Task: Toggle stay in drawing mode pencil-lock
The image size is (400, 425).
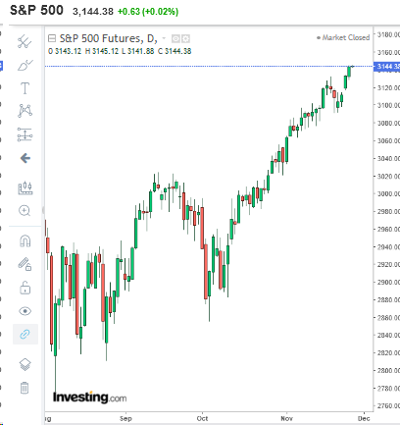Action: (x=25, y=264)
